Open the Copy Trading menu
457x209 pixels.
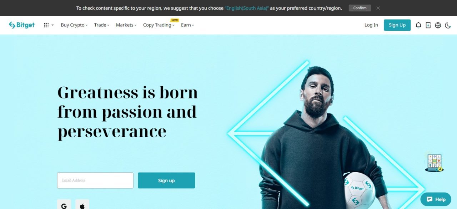coord(159,25)
